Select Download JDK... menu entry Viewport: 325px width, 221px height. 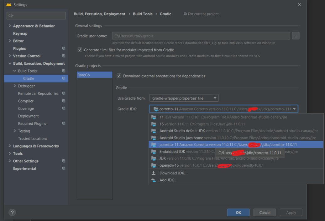[236, 173]
